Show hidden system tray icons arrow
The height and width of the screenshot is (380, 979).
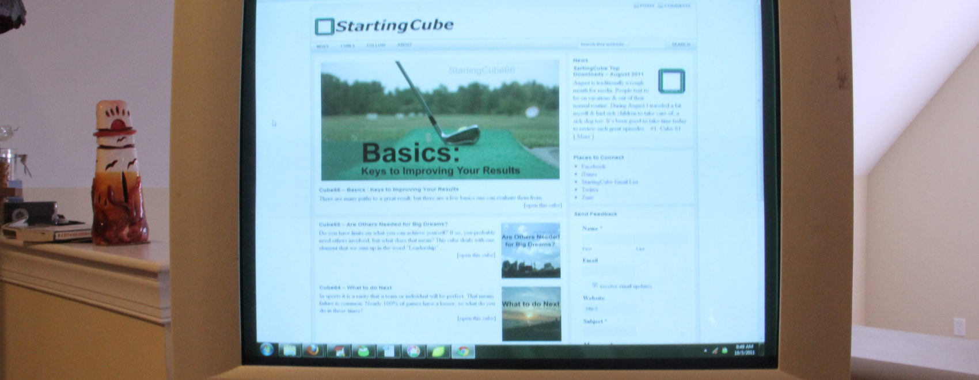pos(705,350)
